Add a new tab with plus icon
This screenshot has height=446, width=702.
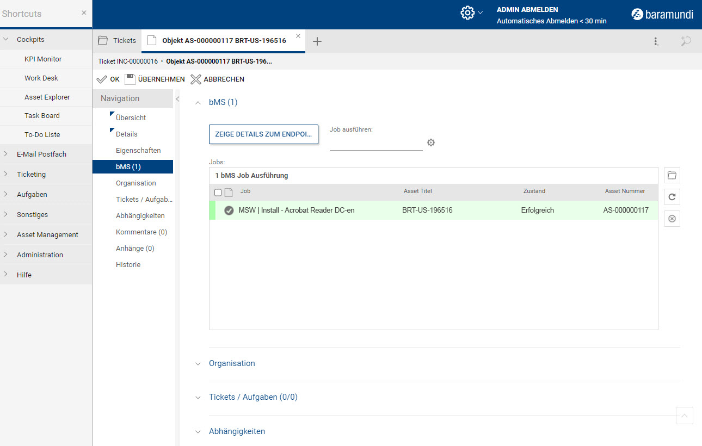(x=317, y=41)
